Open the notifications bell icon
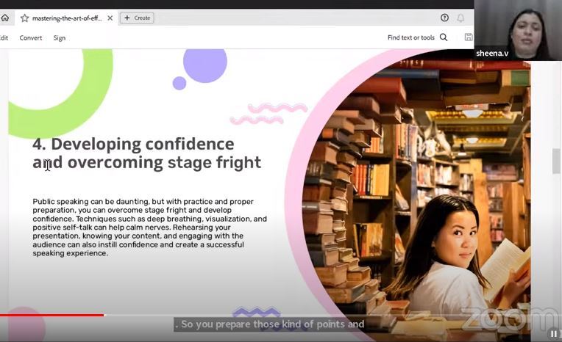The image size is (562, 342). [x=460, y=18]
